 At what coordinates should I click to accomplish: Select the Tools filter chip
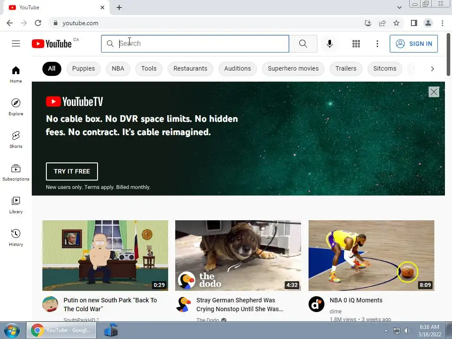[149, 68]
